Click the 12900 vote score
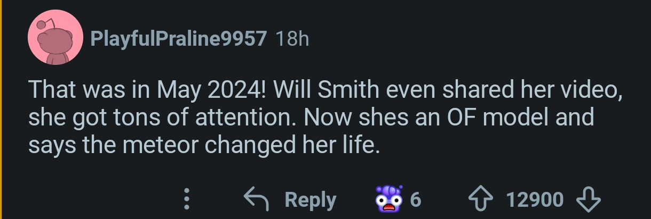 (534, 200)
